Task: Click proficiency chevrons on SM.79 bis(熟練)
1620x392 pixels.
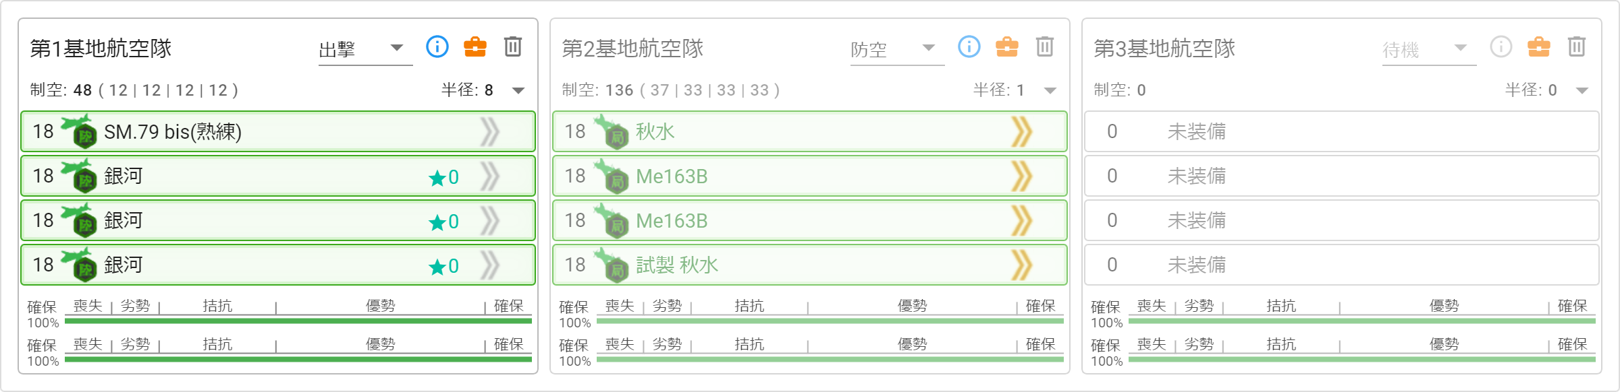Action: pyautogui.click(x=490, y=131)
